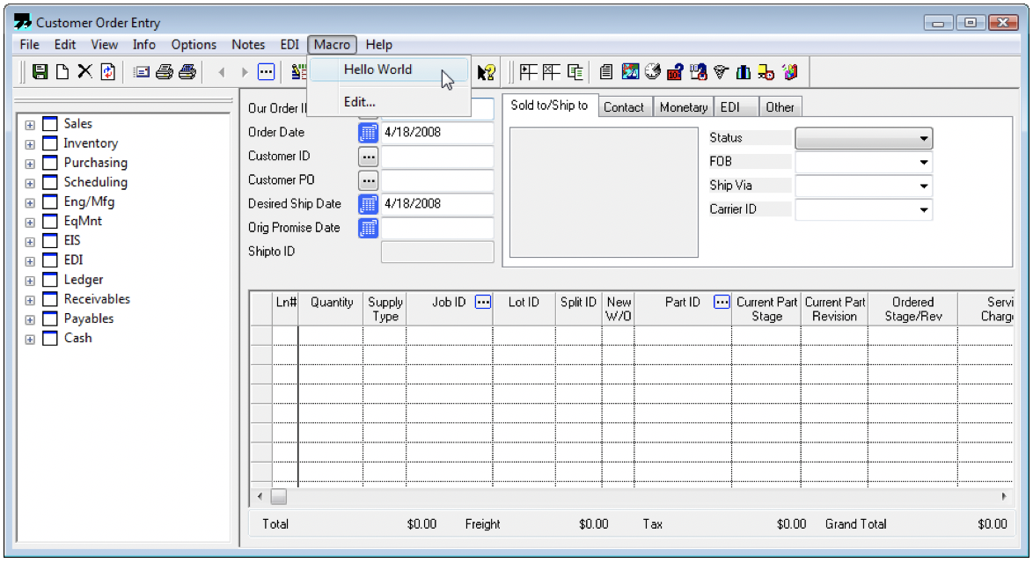Open the Status dropdown
The height and width of the screenshot is (563, 1033).
coord(924,138)
